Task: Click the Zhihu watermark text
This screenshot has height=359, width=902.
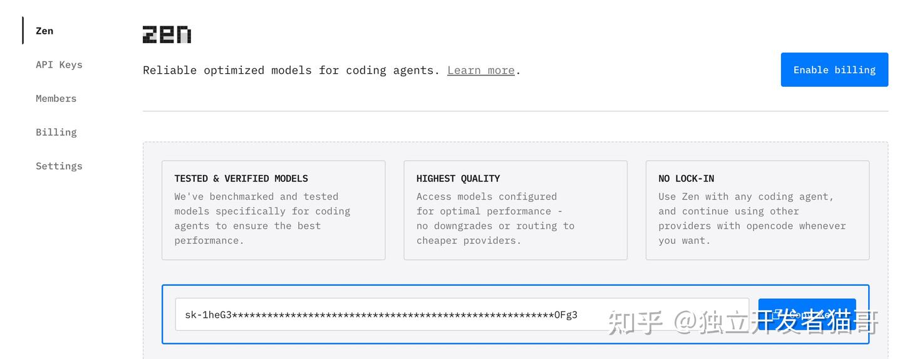Action: pyautogui.click(x=743, y=323)
